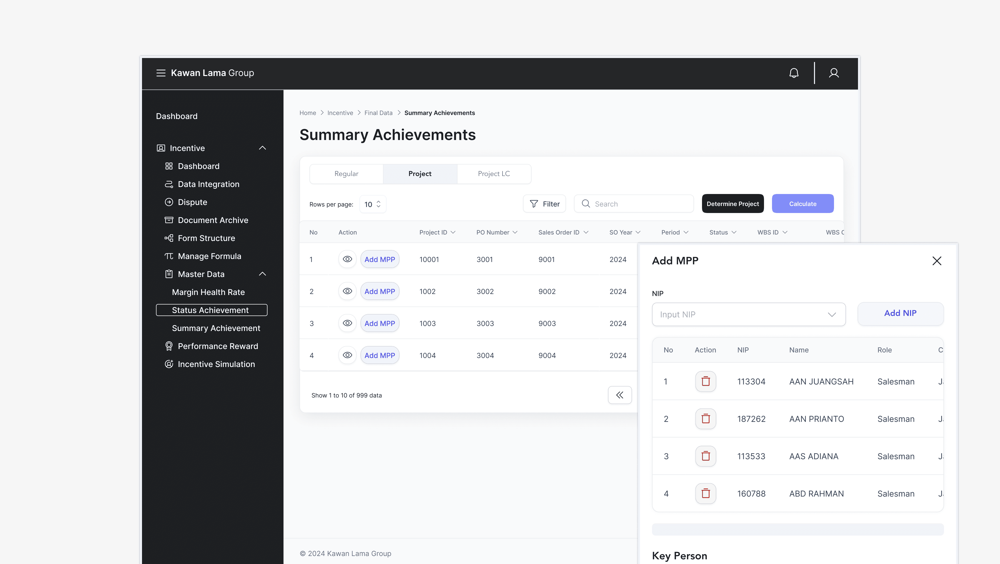Click the Incentive Simulation icon

pos(169,364)
